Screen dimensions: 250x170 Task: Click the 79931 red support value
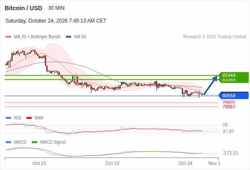pos(229,102)
